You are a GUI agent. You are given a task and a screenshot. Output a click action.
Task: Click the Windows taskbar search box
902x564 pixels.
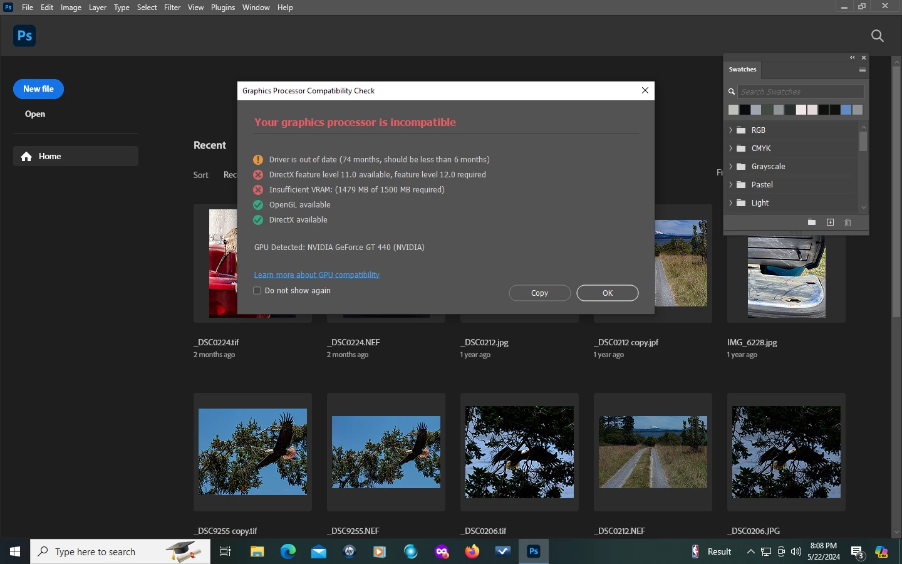120,551
